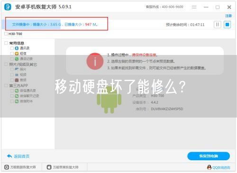This screenshot has width=237, height=173.
Task: Check the 微信通讯录 checkbox
Action: click(x=12, y=91)
